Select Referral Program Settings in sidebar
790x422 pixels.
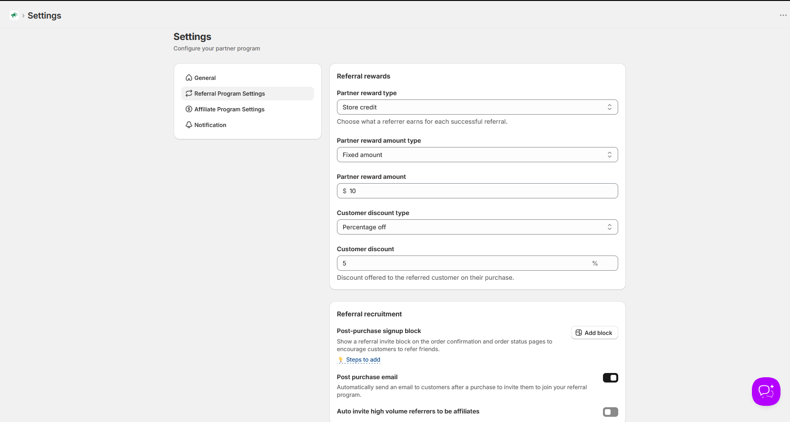[x=247, y=93]
